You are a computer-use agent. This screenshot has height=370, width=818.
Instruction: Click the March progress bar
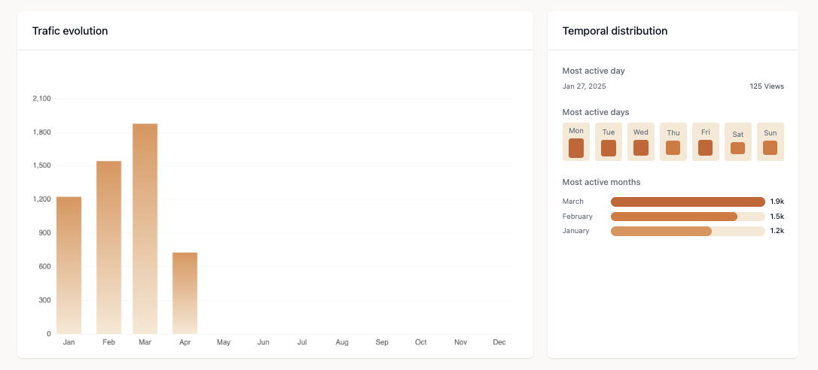coord(688,202)
